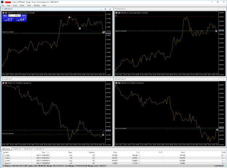Select the usdjpy position row icon
The image size is (227, 168).
[x=4, y=155]
